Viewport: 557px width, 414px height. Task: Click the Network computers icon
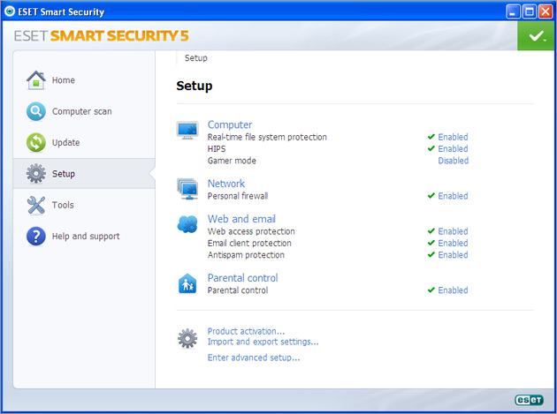(x=187, y=187)
